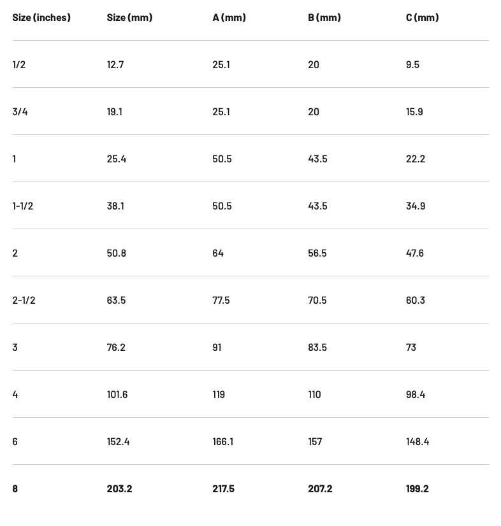Viewport: 501px width, 526px height.
Task: Click the 50.8 mm size value
Action: point(117,253)
